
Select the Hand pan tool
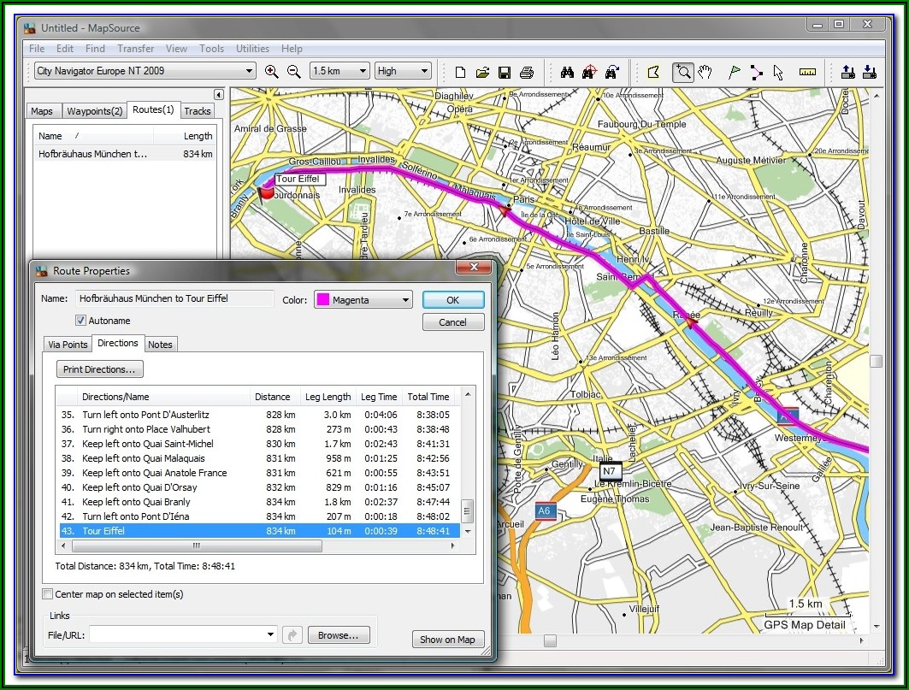[x=705, y=72]
